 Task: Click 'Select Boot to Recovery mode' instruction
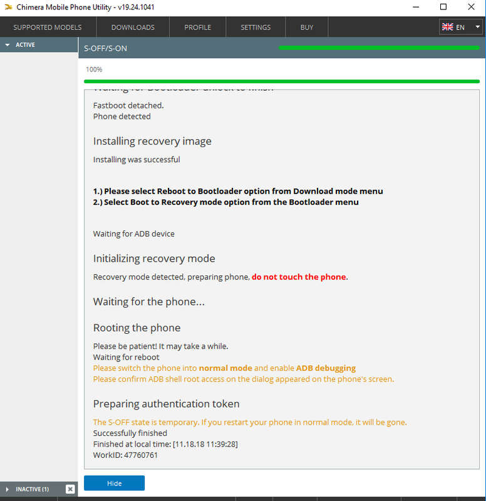(226, 202)
